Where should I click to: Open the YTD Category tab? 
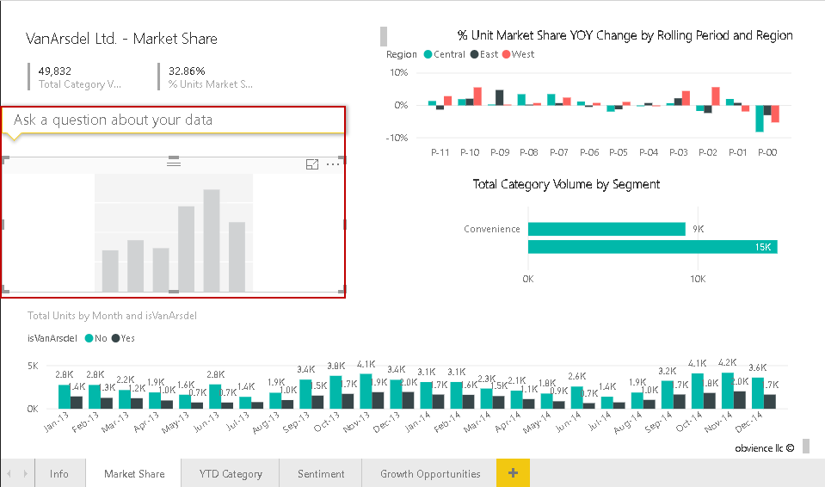[231, 473]
